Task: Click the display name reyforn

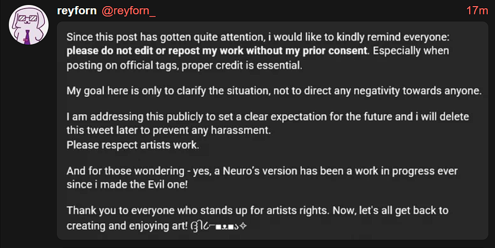Action: 77,10
